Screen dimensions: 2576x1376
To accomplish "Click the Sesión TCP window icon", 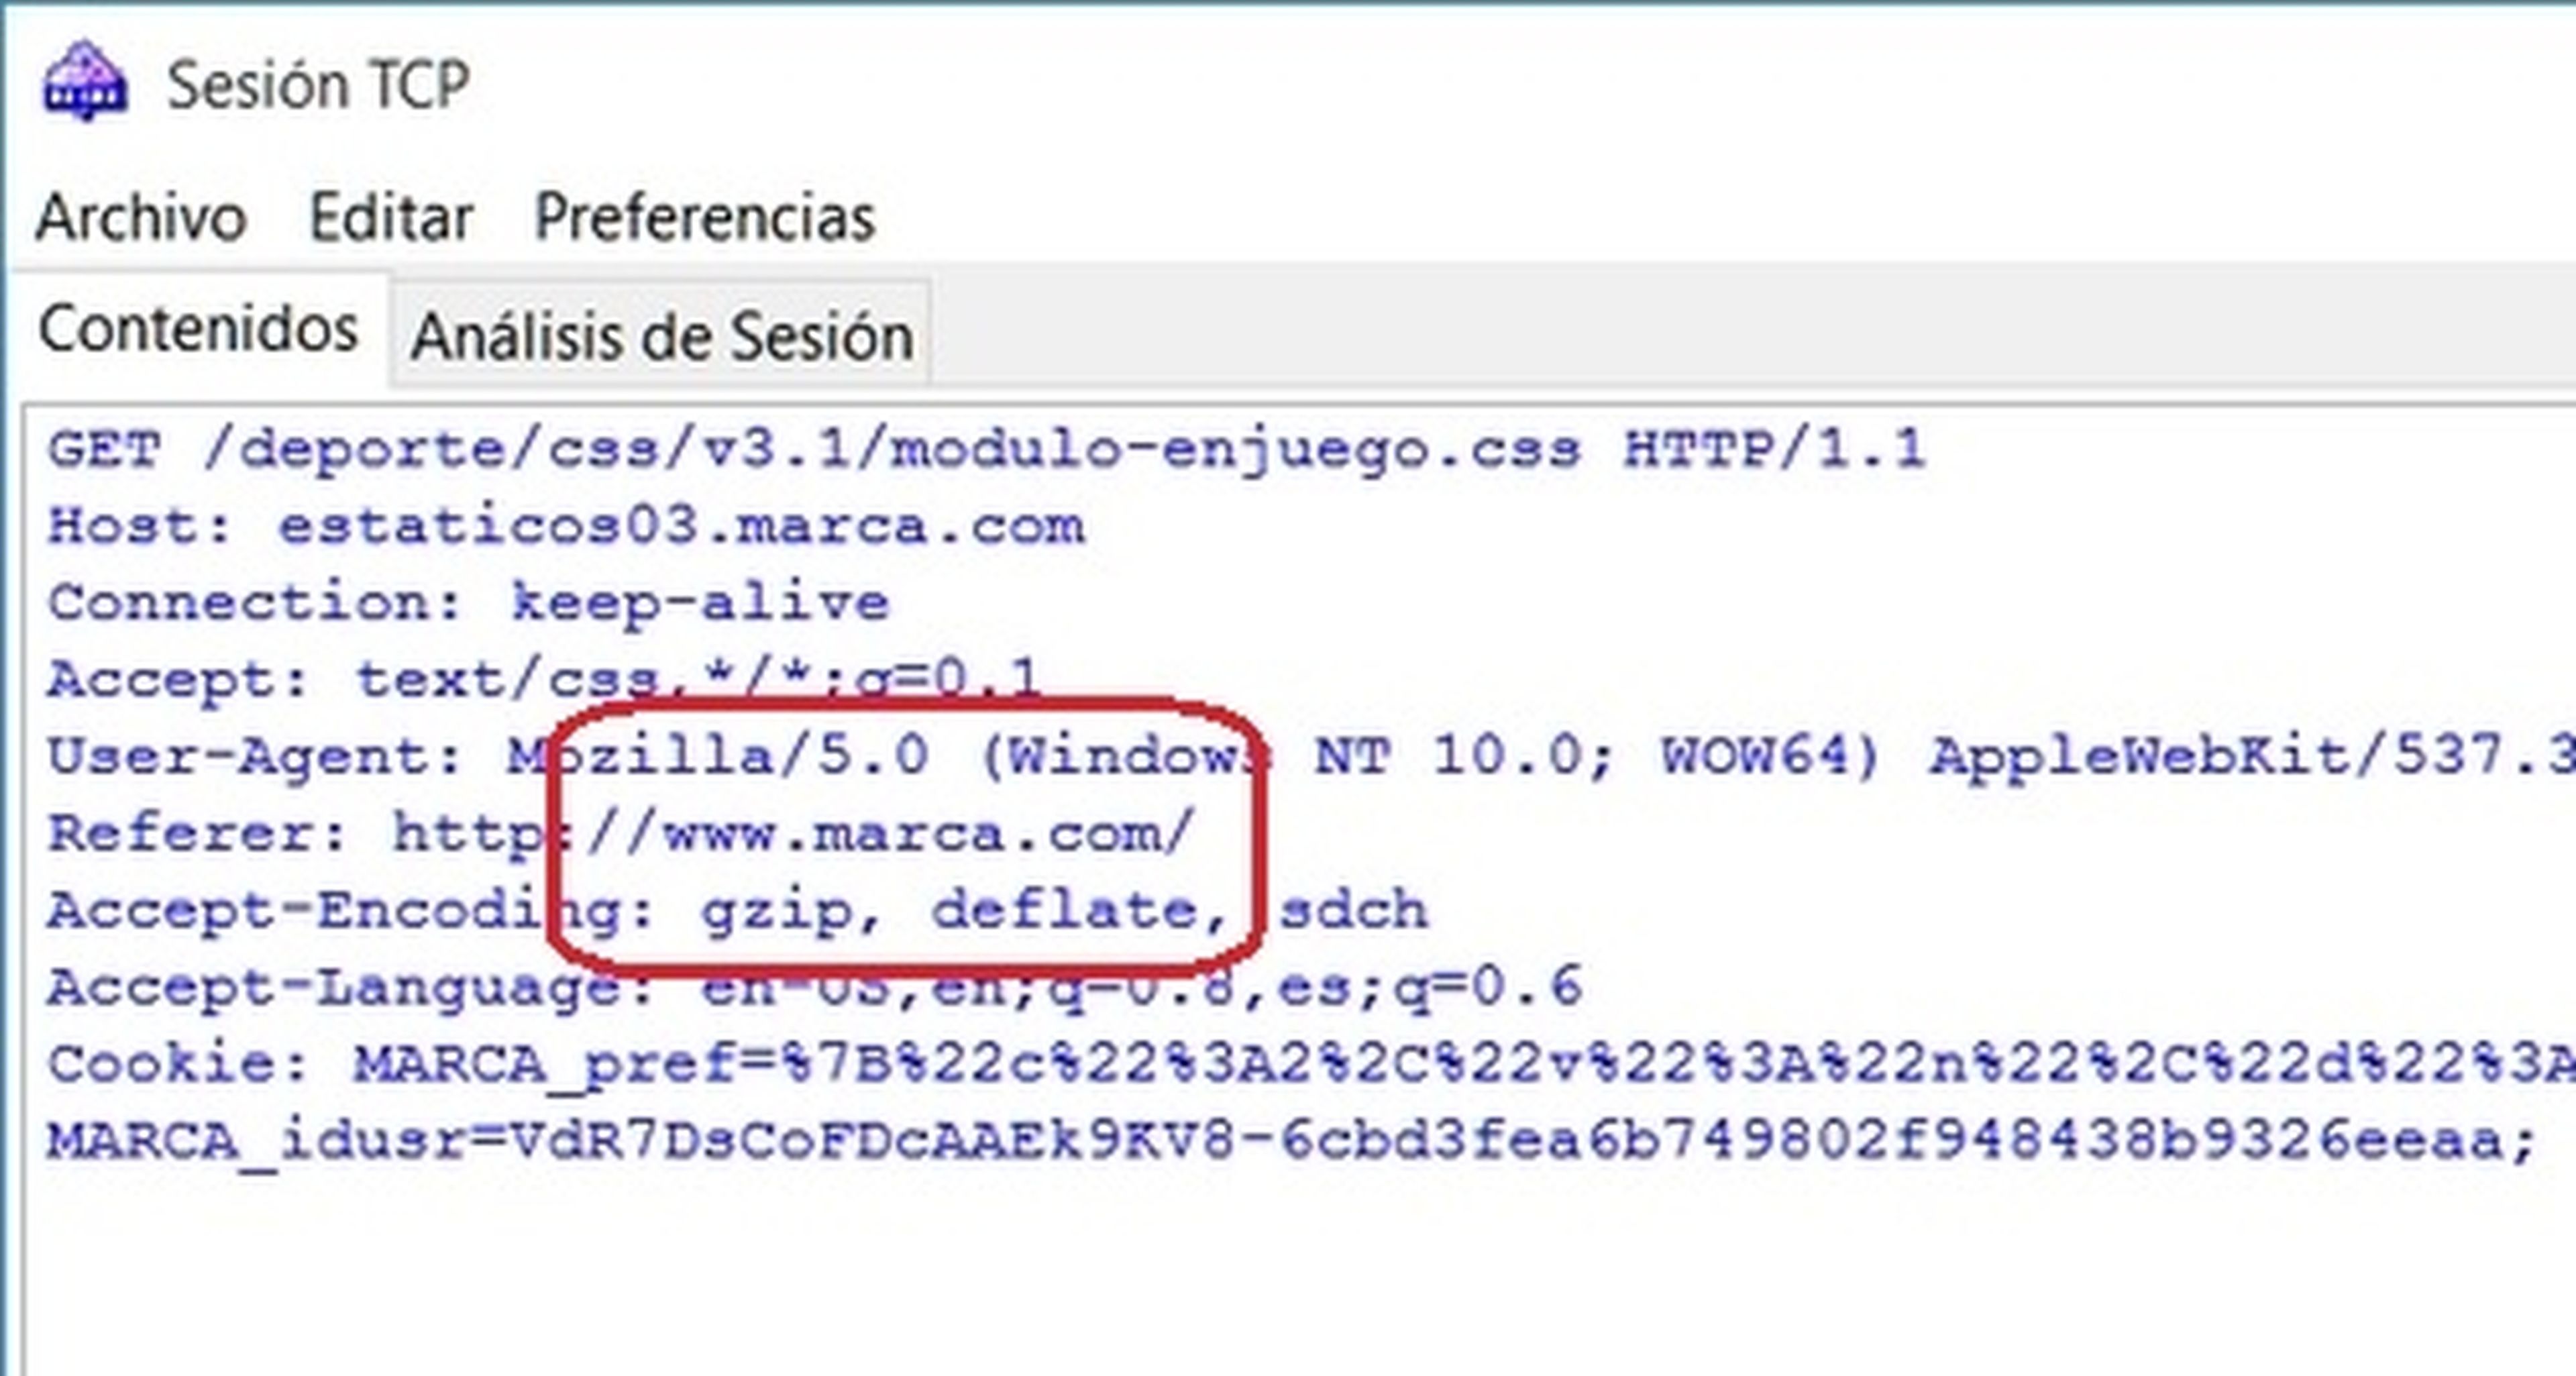I will click(85, 82).
